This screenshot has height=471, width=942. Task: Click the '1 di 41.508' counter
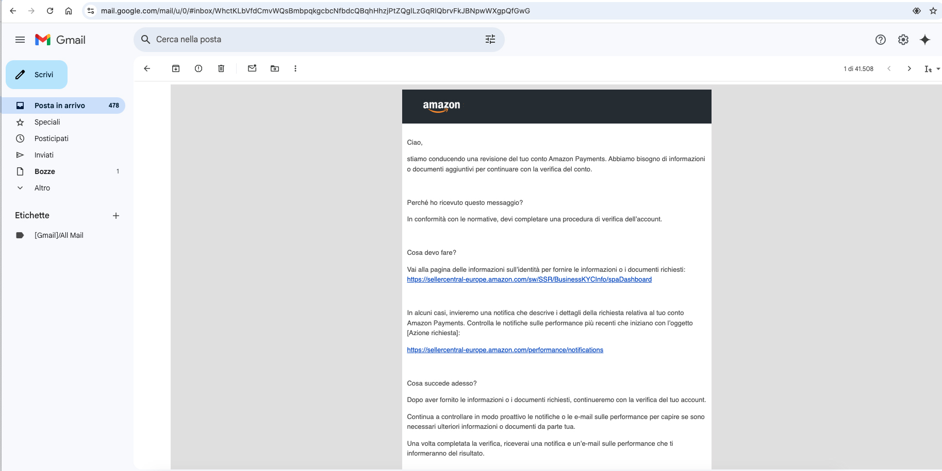pyautogui.click(x=858, y=69)
